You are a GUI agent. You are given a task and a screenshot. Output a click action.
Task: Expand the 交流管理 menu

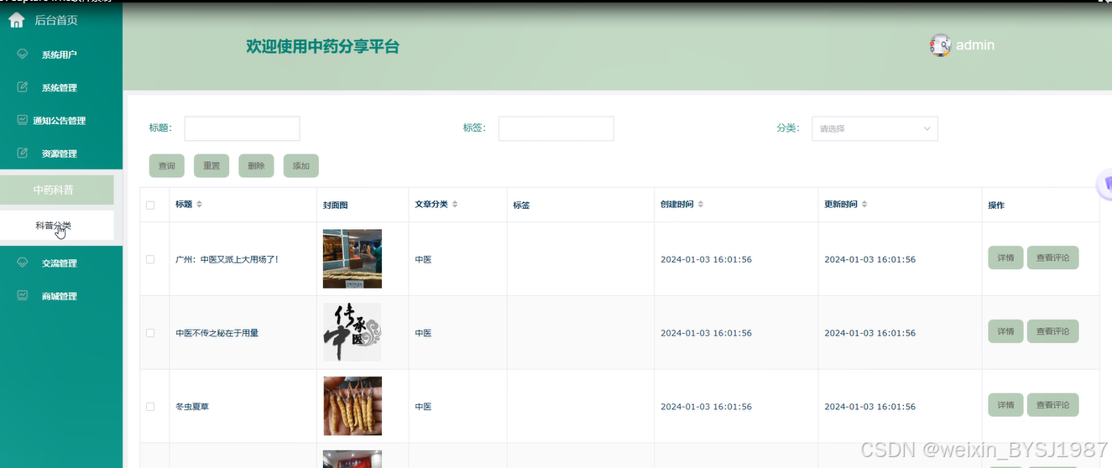click(x=61, y=263)
